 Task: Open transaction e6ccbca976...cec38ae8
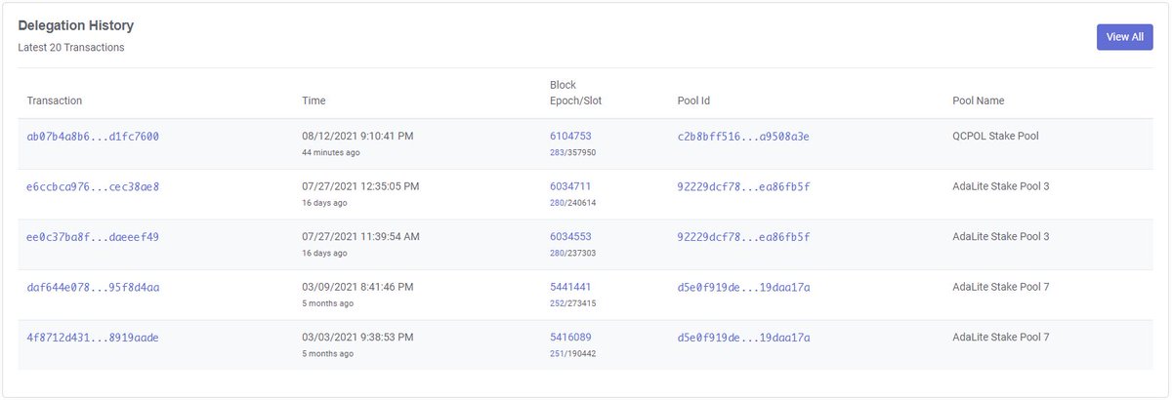click(x=93, y=186)
